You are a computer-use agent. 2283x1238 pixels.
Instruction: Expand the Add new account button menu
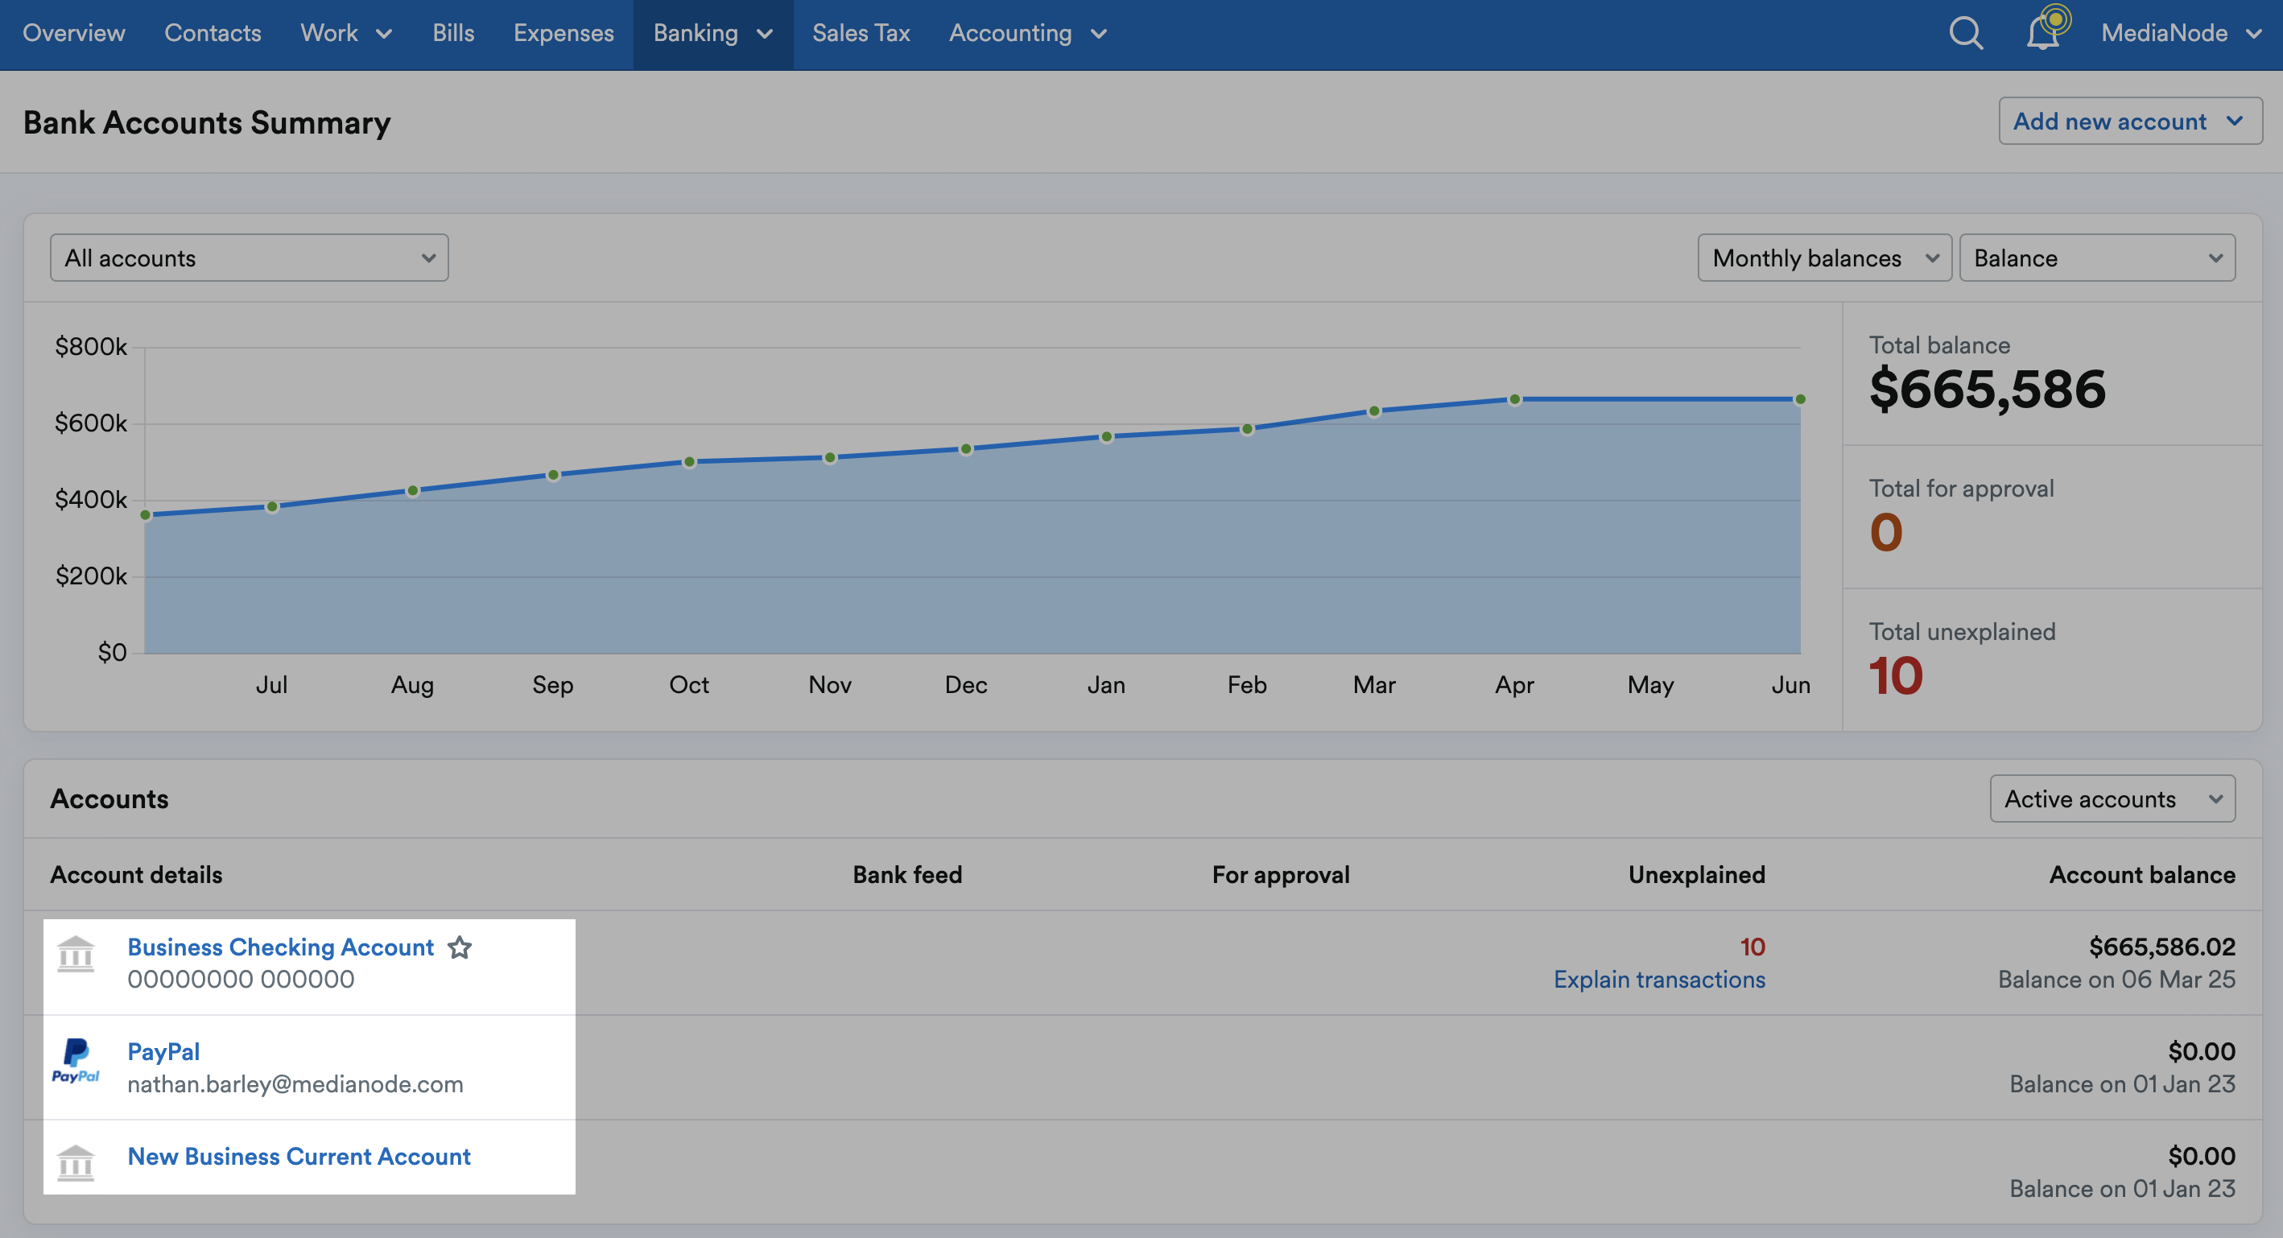click(2130, 122)
